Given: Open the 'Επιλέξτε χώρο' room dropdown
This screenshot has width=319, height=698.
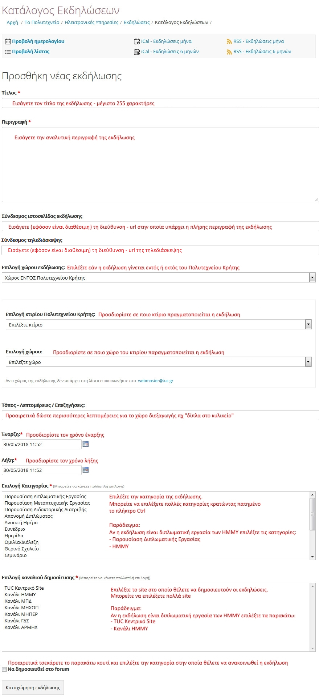Looking at the screenshot, I should click(x=308, y=362).
